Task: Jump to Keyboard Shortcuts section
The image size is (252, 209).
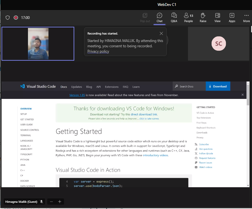Action: 206,128
